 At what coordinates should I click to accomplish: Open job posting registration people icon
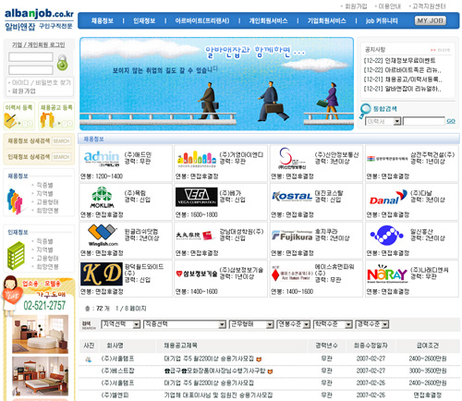point(47,120)
